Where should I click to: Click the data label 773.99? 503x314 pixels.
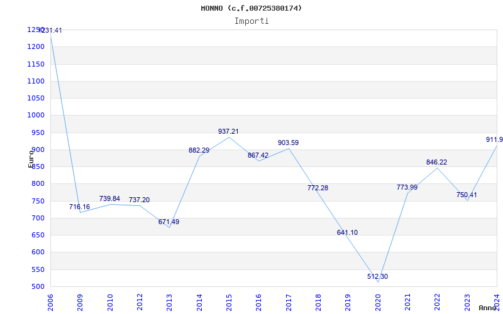tap(407, 187)
